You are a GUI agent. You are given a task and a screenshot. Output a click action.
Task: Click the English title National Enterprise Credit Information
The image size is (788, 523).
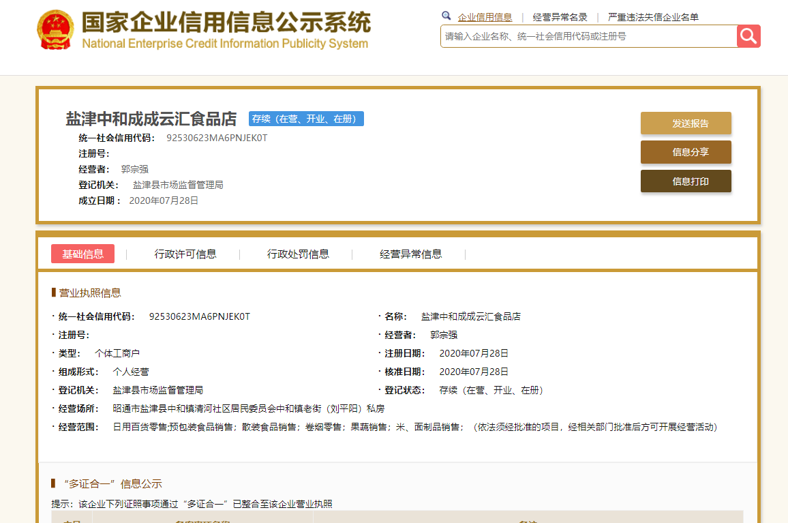[x=225, y=44]
